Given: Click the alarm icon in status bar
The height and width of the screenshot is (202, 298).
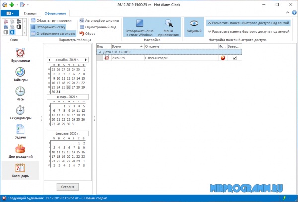Looking at the screenshot, I should (x=4, y=198).
